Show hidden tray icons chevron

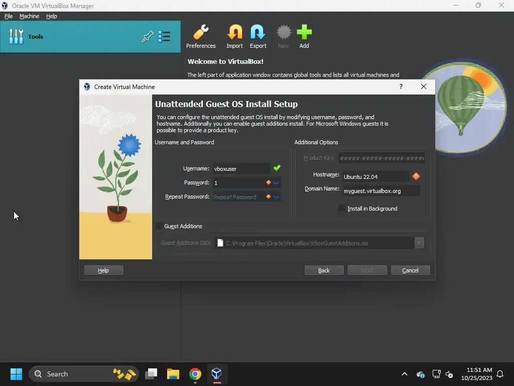(405, 374)
